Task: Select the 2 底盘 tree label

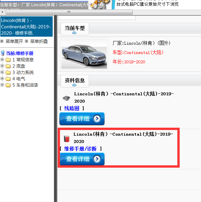Action: [x=19, y=66]
